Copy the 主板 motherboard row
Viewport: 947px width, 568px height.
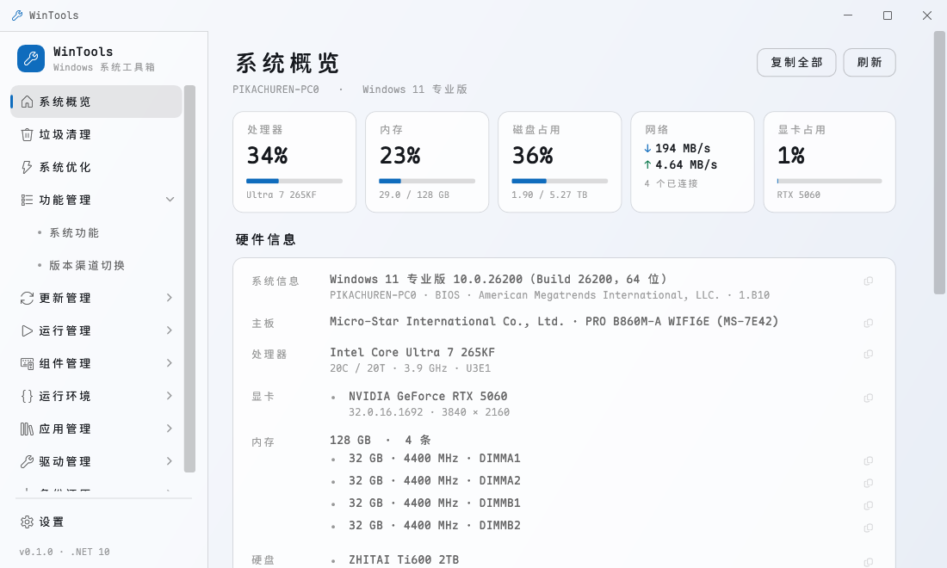point(869,323)
